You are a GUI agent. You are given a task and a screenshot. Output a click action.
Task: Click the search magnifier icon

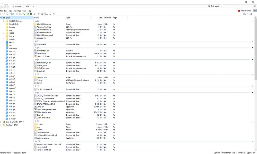255,6
